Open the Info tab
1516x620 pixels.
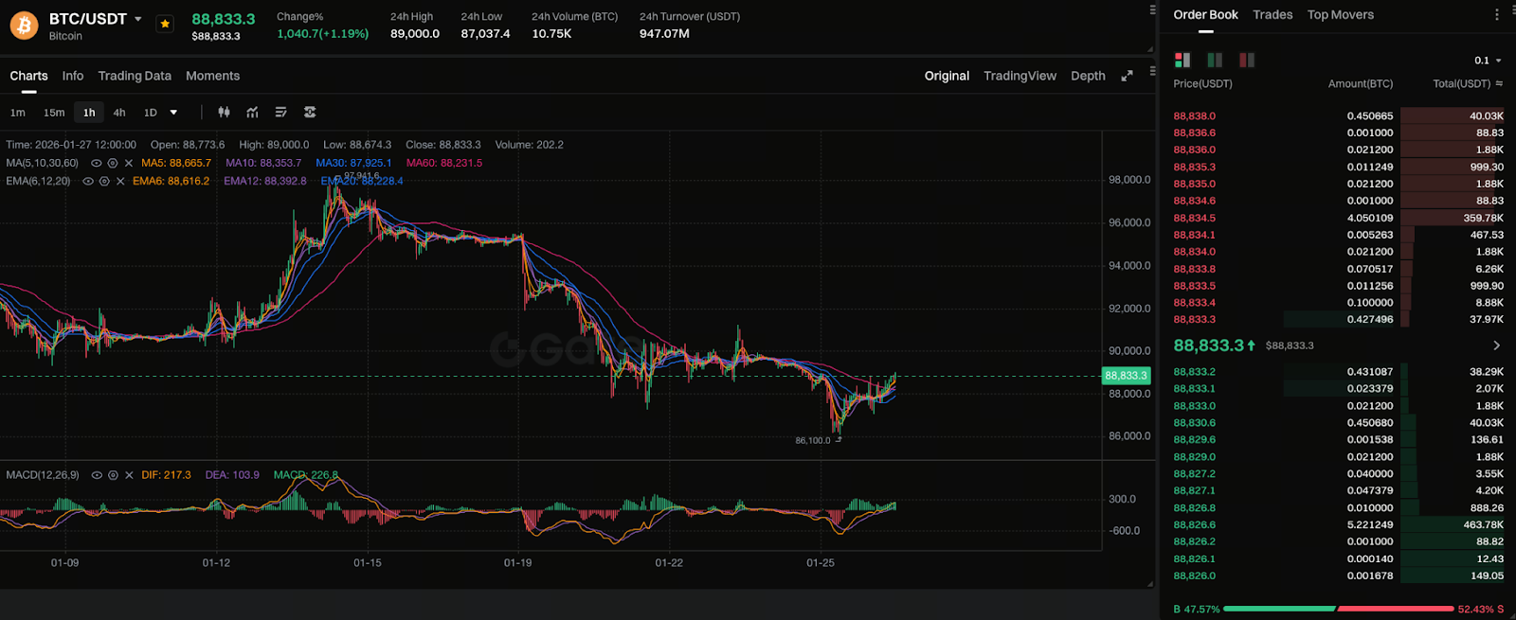[73, 76]
